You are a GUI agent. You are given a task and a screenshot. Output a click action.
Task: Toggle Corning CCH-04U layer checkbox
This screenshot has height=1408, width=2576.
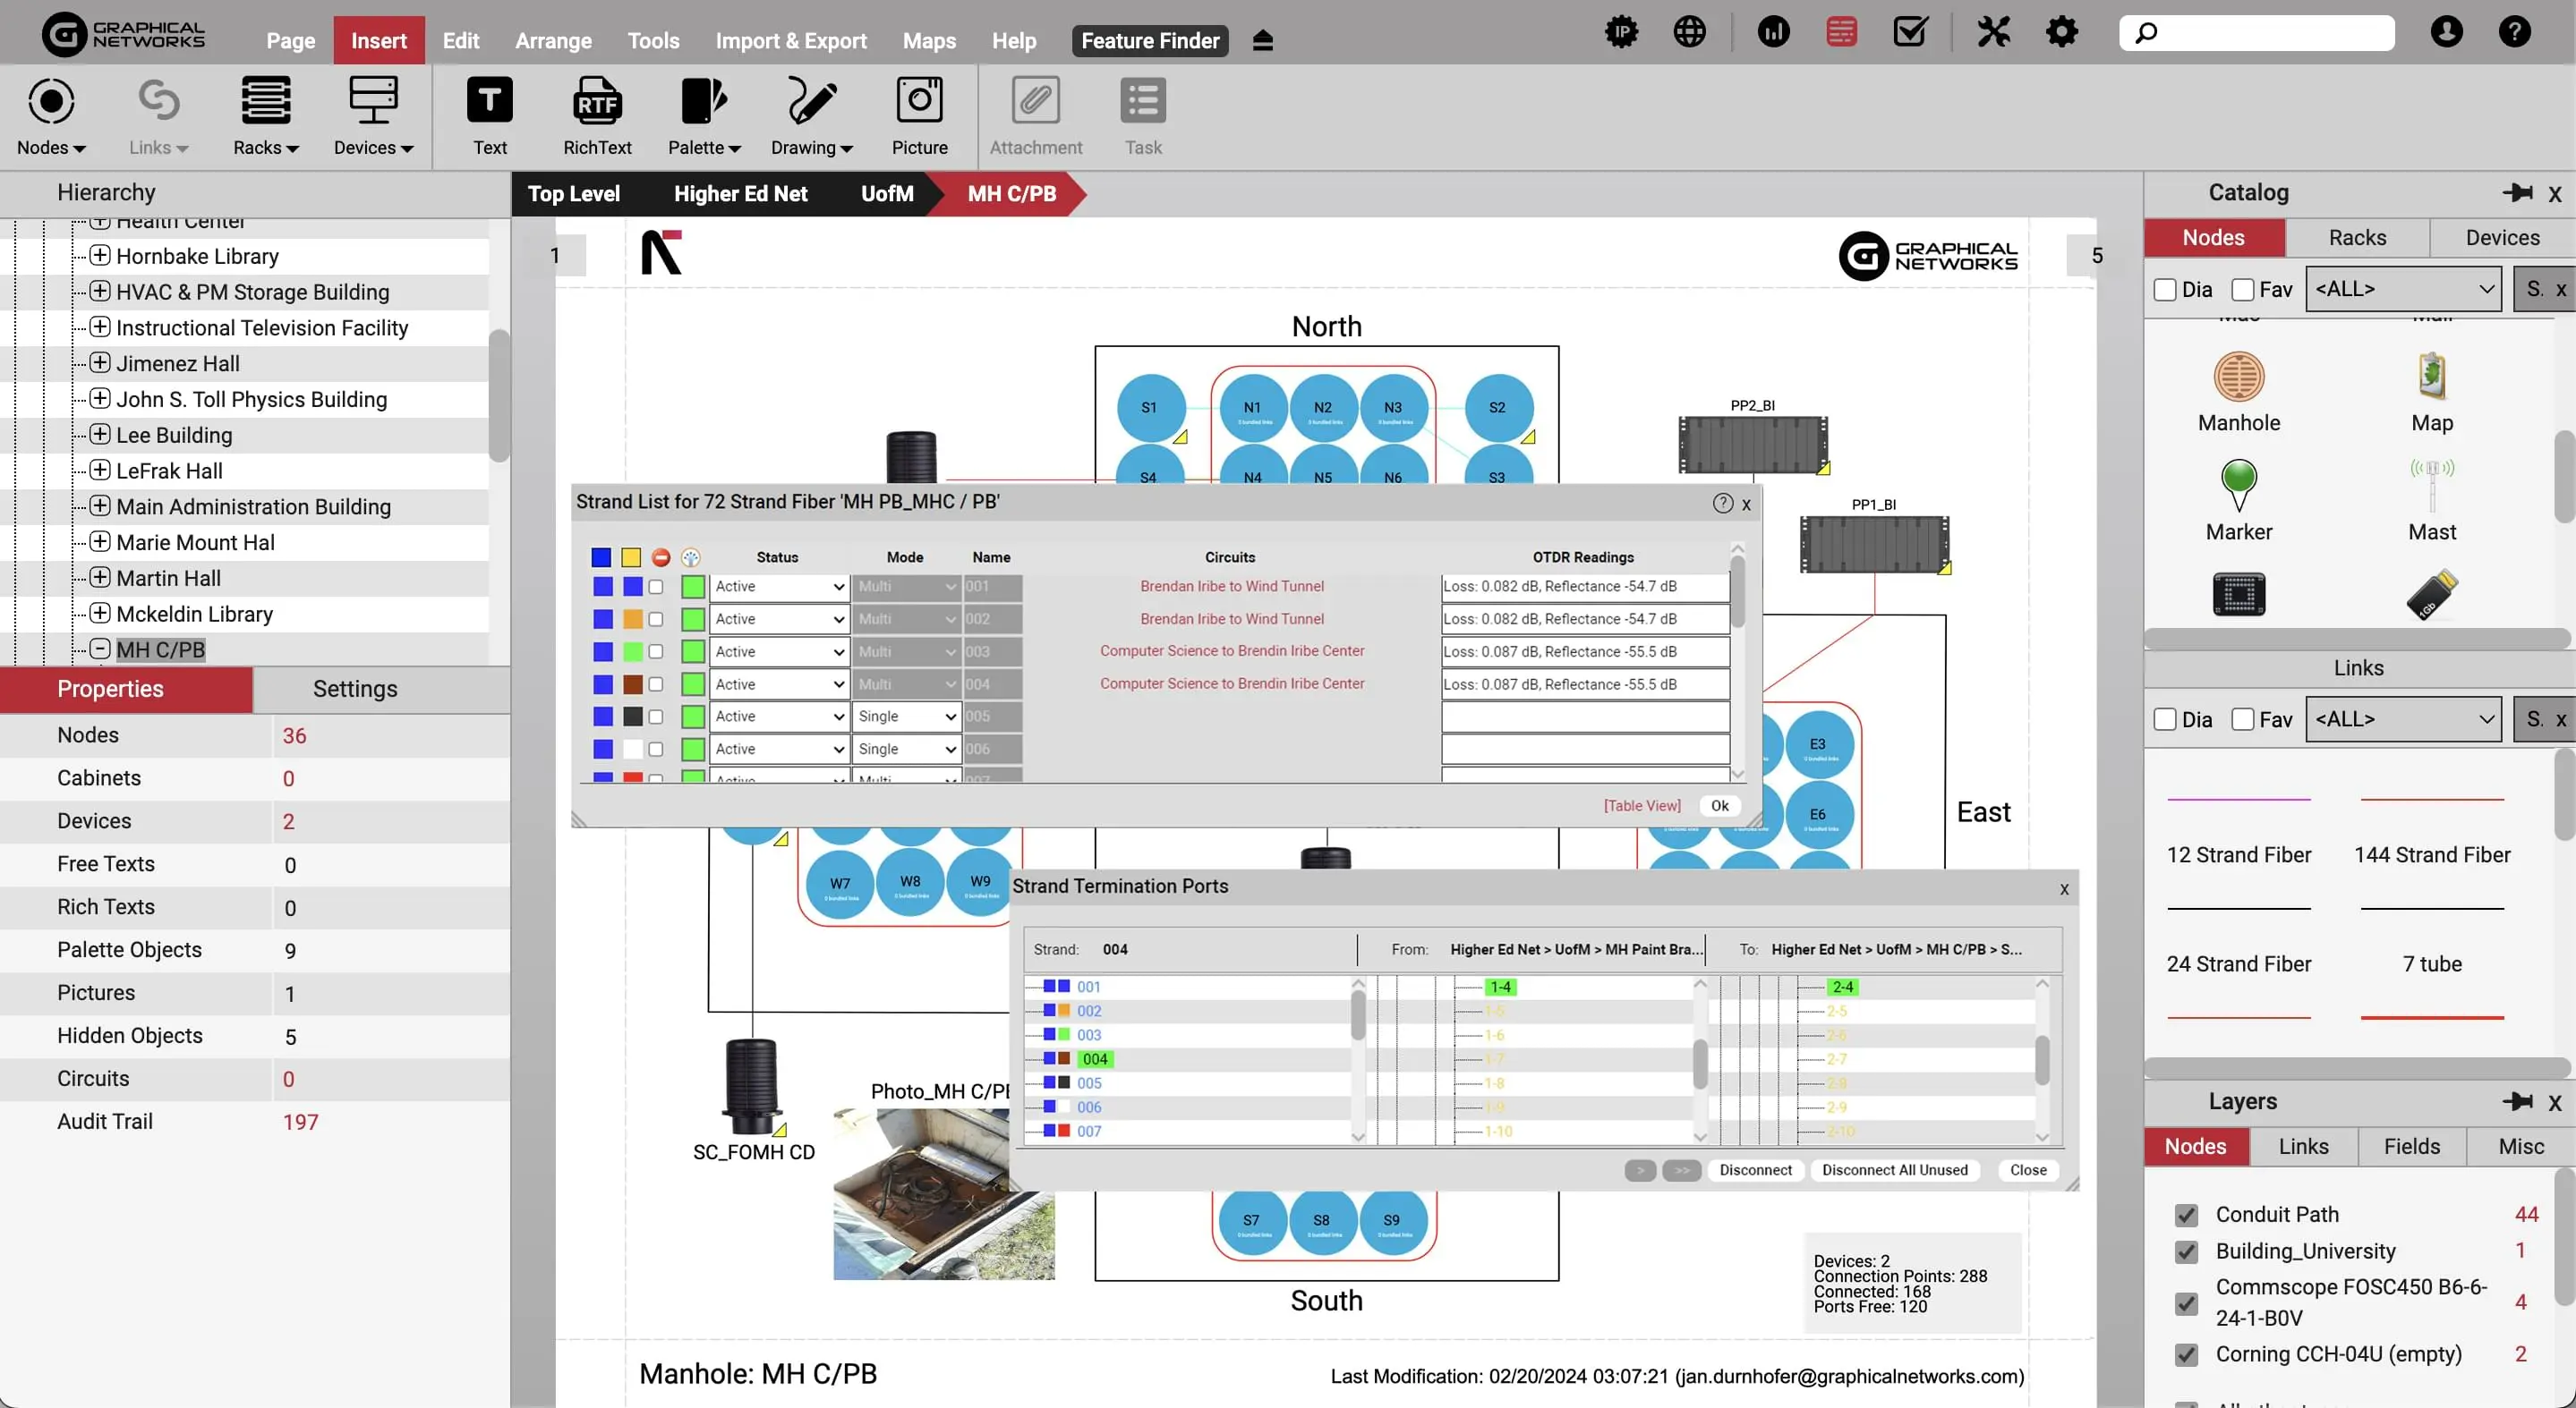click(2186, 1355)
